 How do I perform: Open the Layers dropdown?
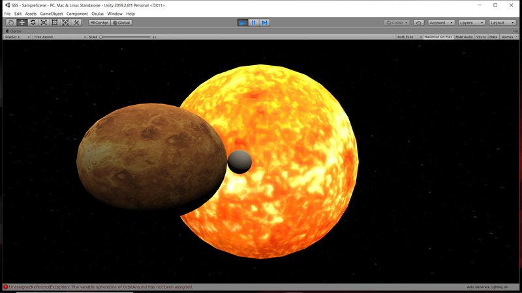[x=470, y=23]
